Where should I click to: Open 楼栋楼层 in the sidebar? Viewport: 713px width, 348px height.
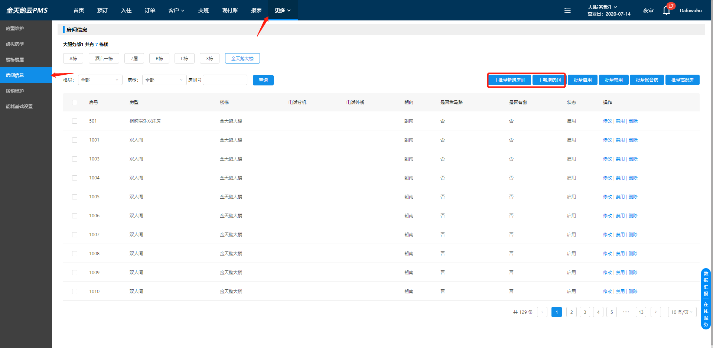(x=26, y=60)
